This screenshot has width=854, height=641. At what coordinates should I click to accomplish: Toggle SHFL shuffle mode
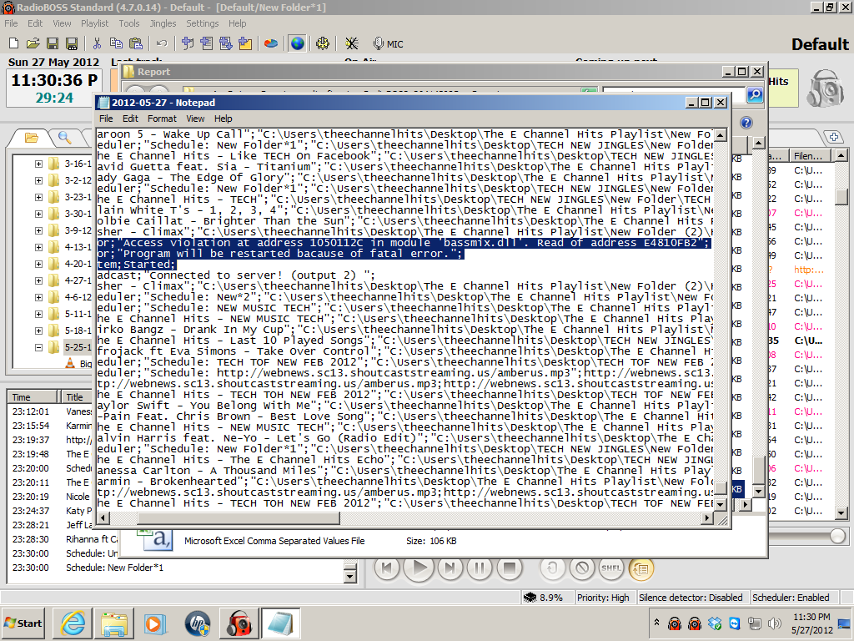tap(611, 568)
